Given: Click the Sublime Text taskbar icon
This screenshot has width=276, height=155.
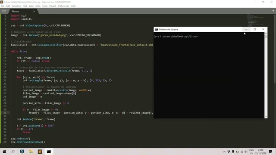Looking at the screenshot, I should 40,152.
